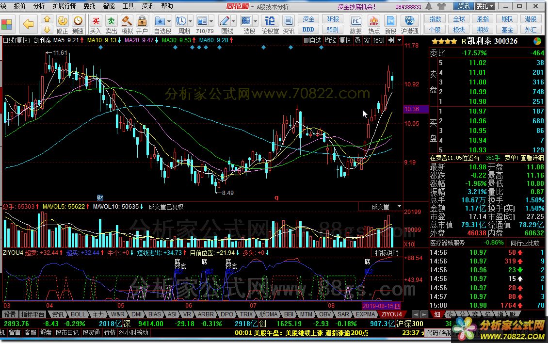Click the 资金 button
The image size is (549, 344).
(308, 19)
